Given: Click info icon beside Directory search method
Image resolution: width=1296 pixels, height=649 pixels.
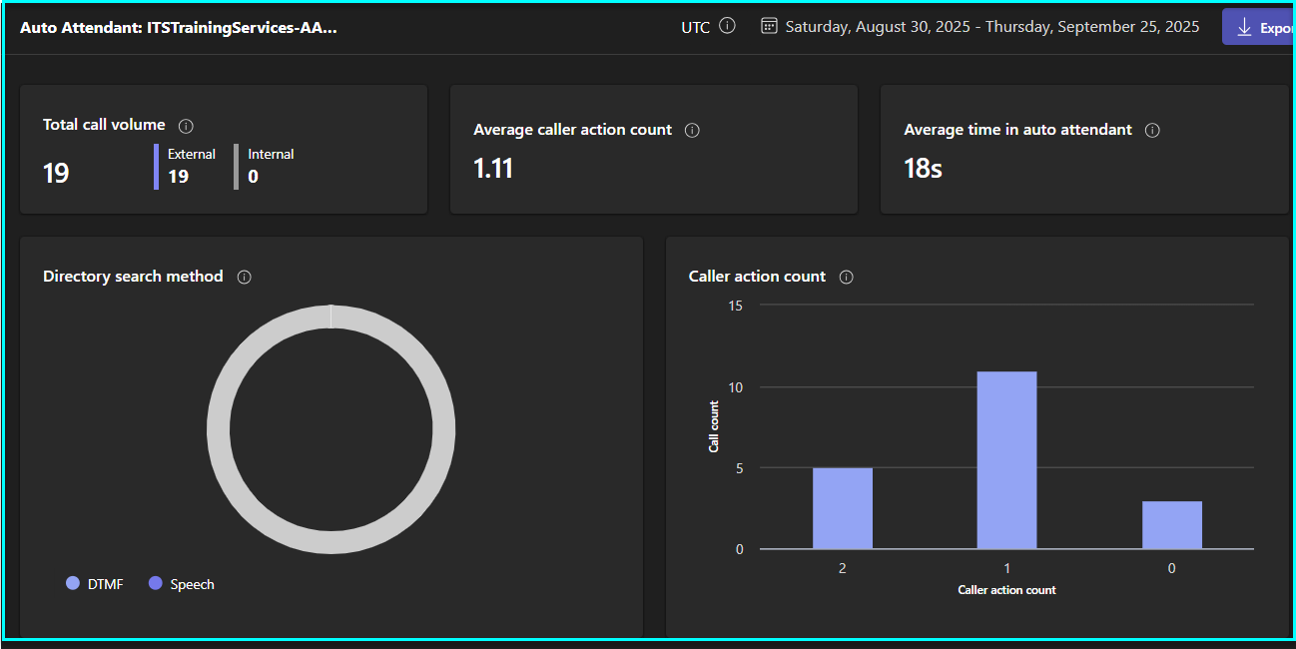Looking at the screenshot, I should 244,277.
